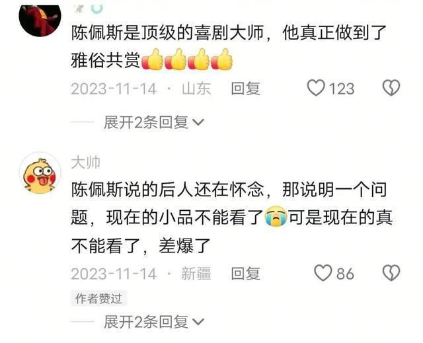Tap broken heart on 大帅's comment
The width and height of the screenshot is (423, 343).
tap(391, 273)
